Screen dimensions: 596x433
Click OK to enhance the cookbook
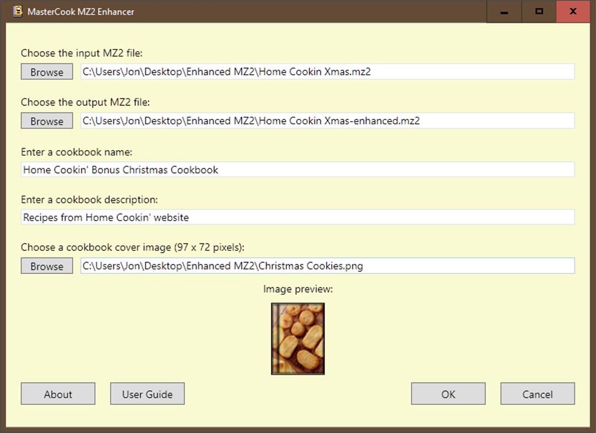point(448,393)
